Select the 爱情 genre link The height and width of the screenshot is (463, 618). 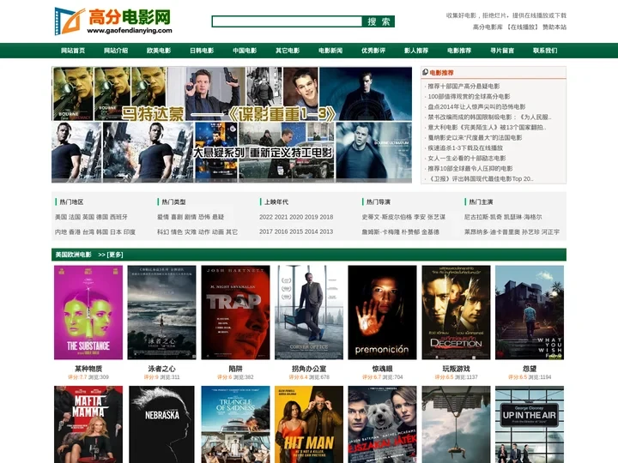[163, 217]
